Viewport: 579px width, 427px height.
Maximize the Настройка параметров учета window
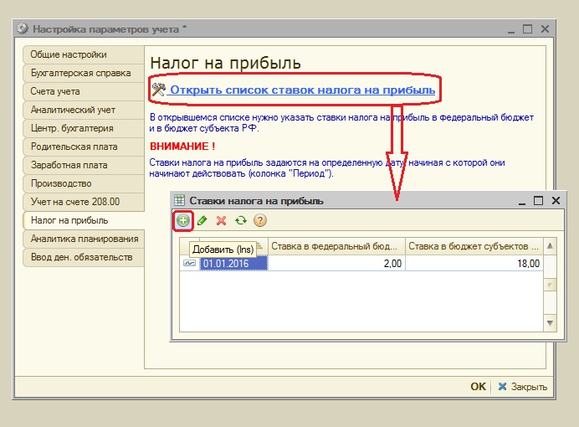click(528, 28)
